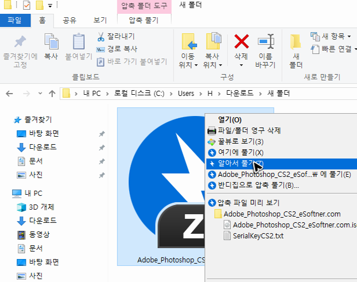Open recent locations dropdown chevron
This screenshot has height=282, width=357.
pos(40,94)
